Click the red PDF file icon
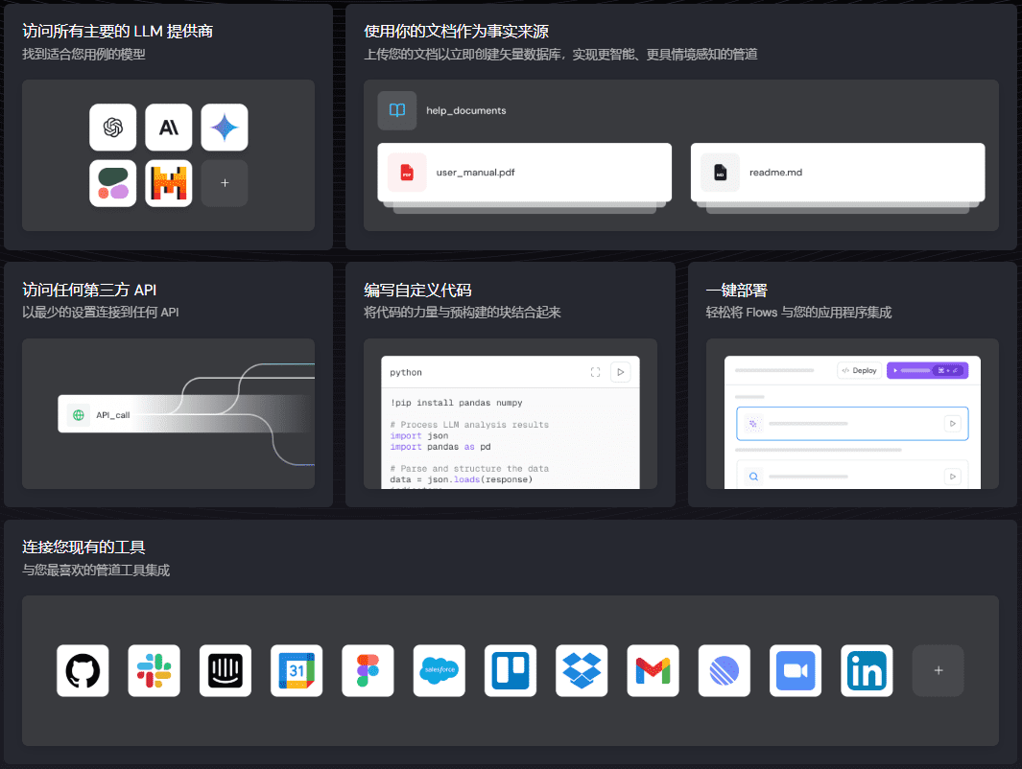The height and width of the screenshot is (769, 1022). [x=407, y=173]
